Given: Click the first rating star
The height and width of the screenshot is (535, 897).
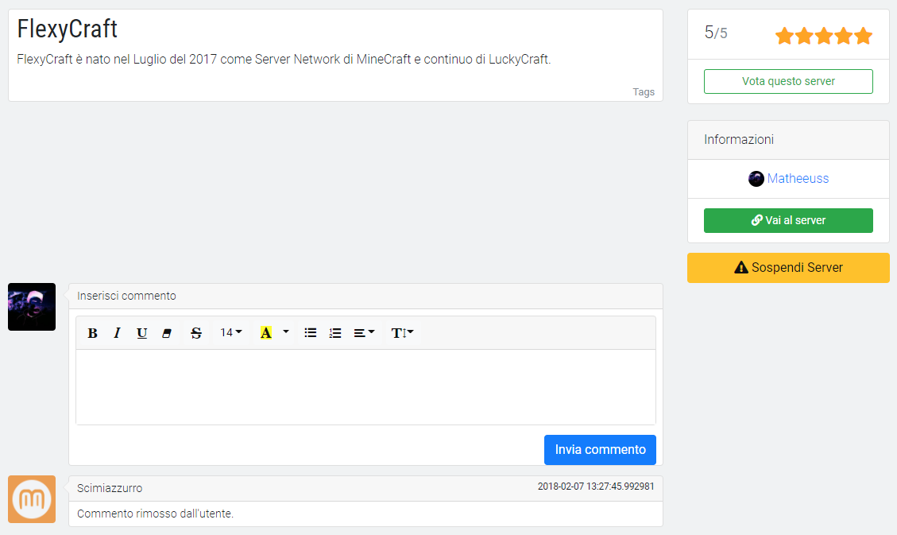Looking at the screenshot, I should pos(784,36).
